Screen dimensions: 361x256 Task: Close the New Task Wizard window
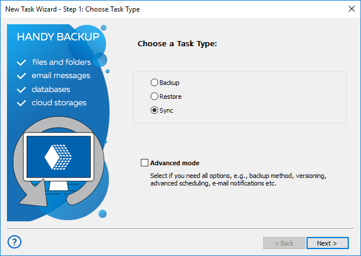coord(351,9)
